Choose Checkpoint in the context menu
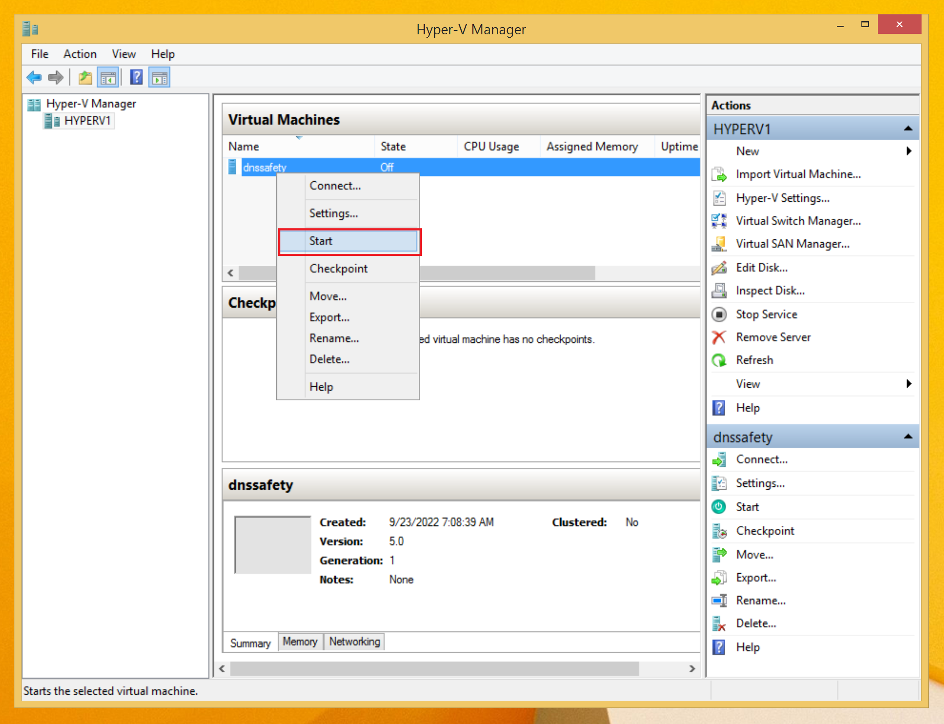944x724 pixels. click(348, 269)
